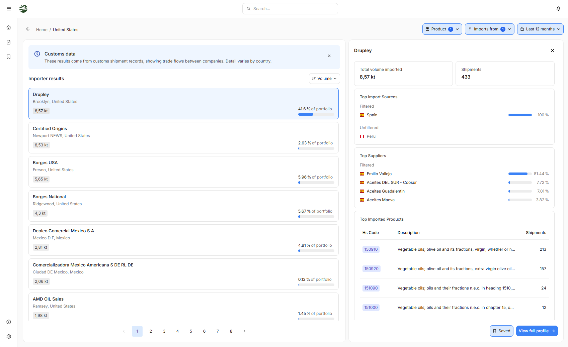Viewport: 568px width, 347px height.
Task: Click Drupley 41.6 % portfolio progress bar
Action: tap(316, 114)
